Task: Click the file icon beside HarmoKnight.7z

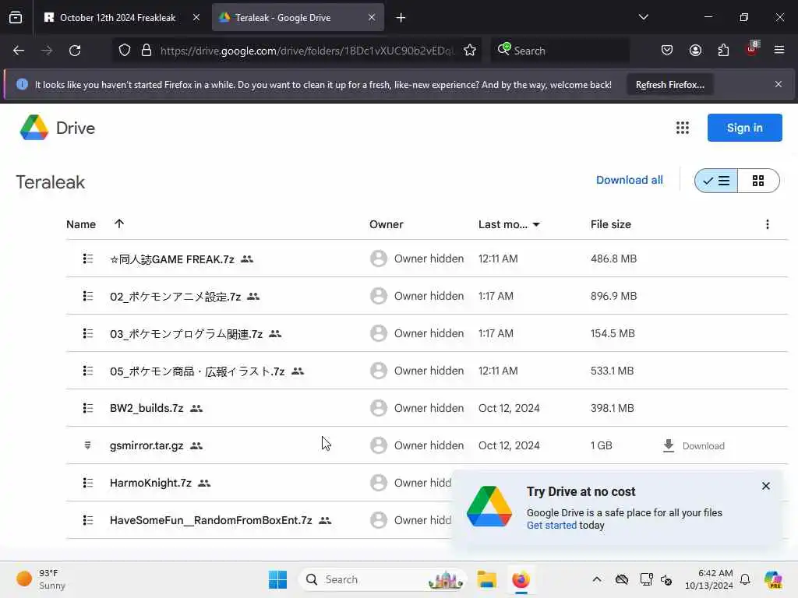Action: tap(87, 483)
